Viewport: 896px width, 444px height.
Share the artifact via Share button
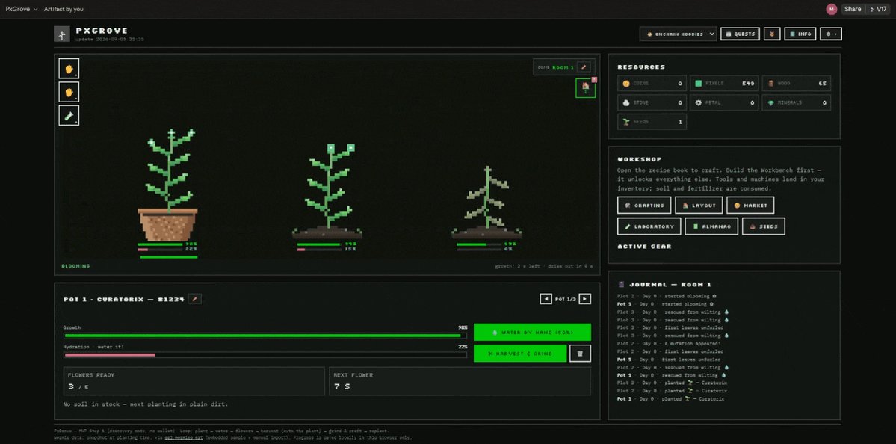[853, 9]
